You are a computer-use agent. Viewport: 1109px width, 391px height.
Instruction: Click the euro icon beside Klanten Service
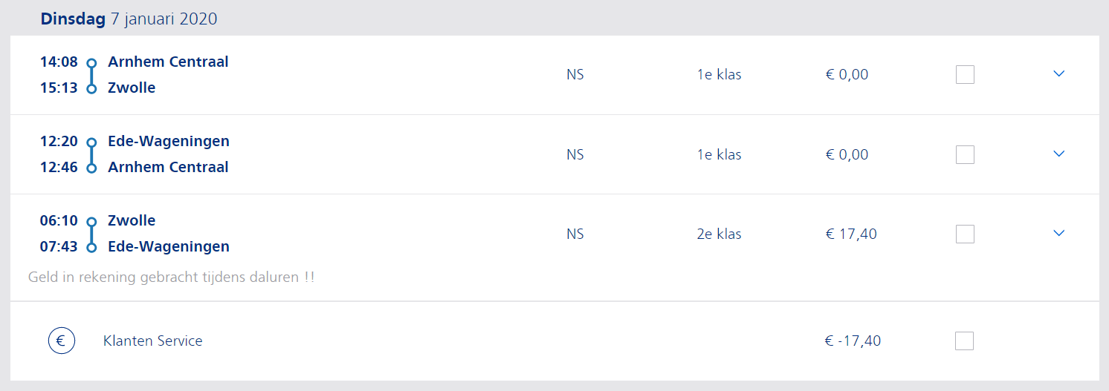click(x=62, y=341)
